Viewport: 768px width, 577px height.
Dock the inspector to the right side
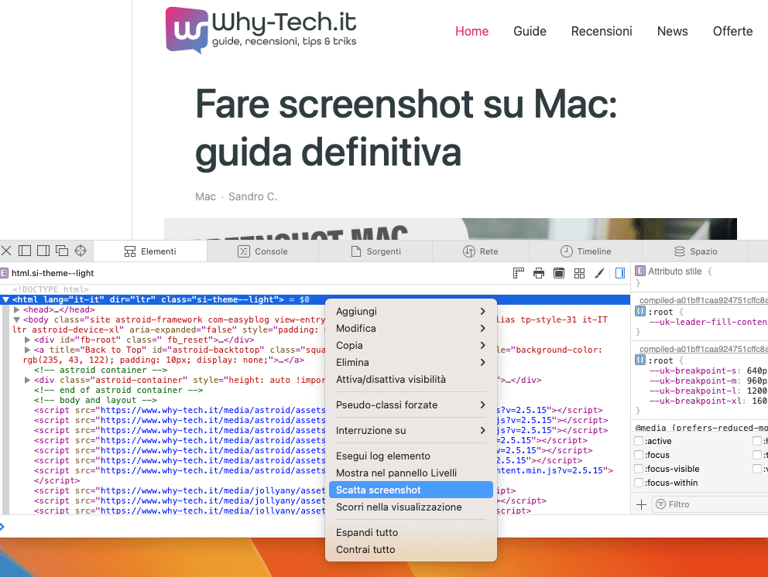pyautogui.click(x=43, y=251)
